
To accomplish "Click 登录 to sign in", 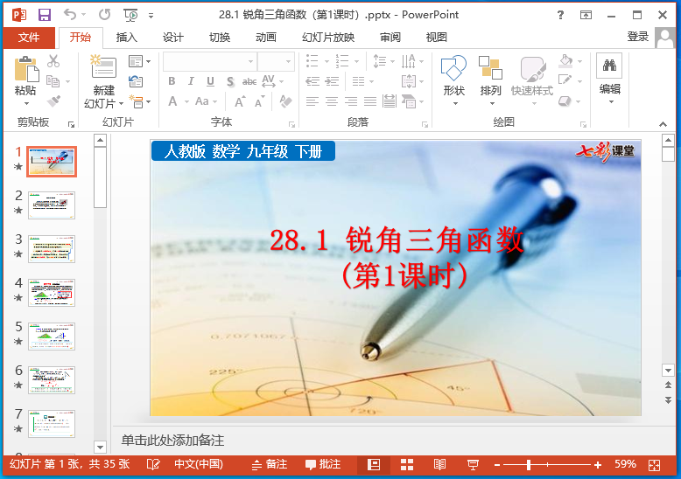I will [x=637, y=37].
